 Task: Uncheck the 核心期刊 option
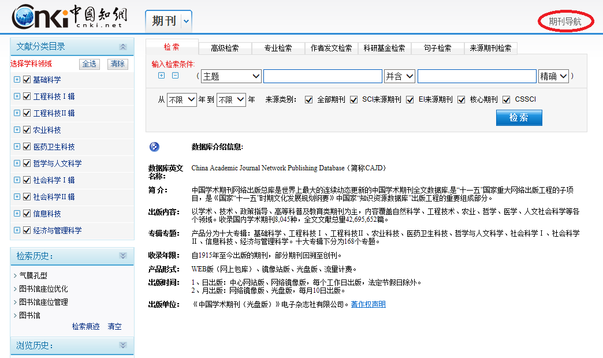click(461, 99)
